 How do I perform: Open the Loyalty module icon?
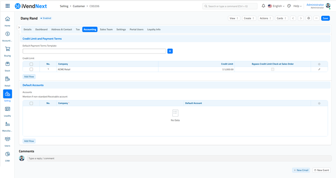(8, 109)
